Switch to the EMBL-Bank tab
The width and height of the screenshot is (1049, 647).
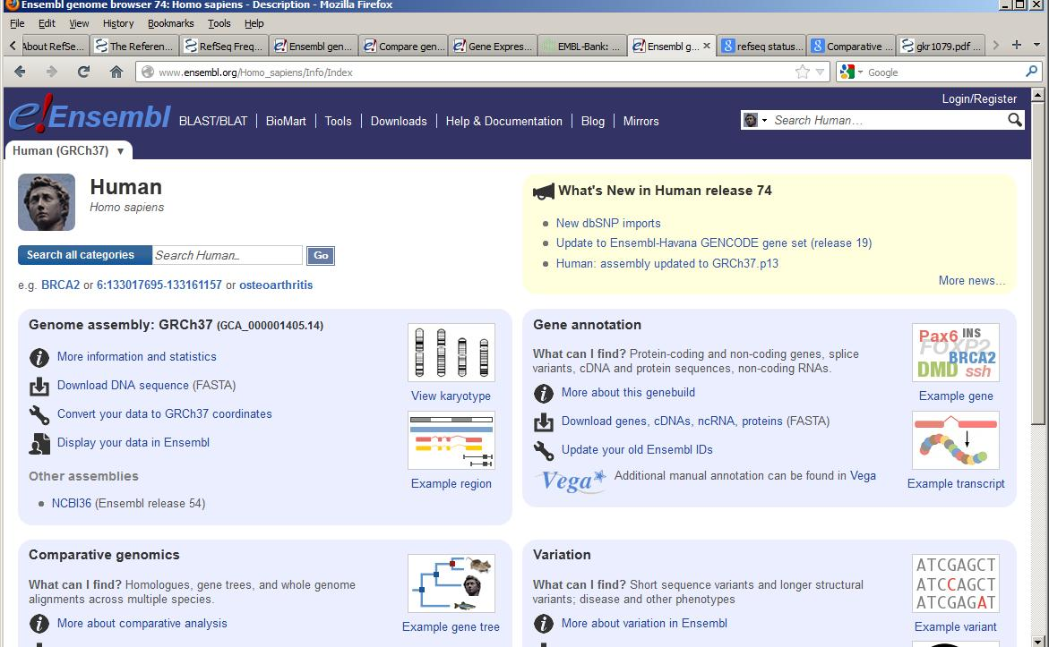pyautogui.click(x=582, y=47)
